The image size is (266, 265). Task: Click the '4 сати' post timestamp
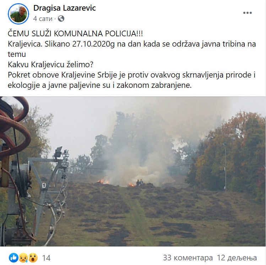[43, 18]
